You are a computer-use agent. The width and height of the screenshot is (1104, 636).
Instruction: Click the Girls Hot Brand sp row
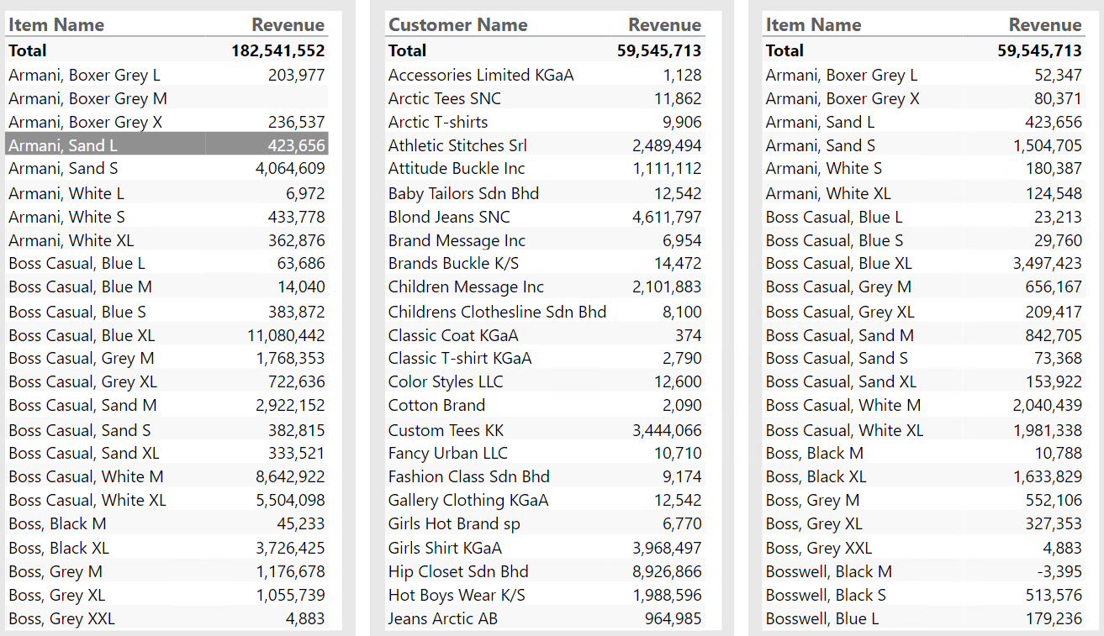tap(545, 523)
